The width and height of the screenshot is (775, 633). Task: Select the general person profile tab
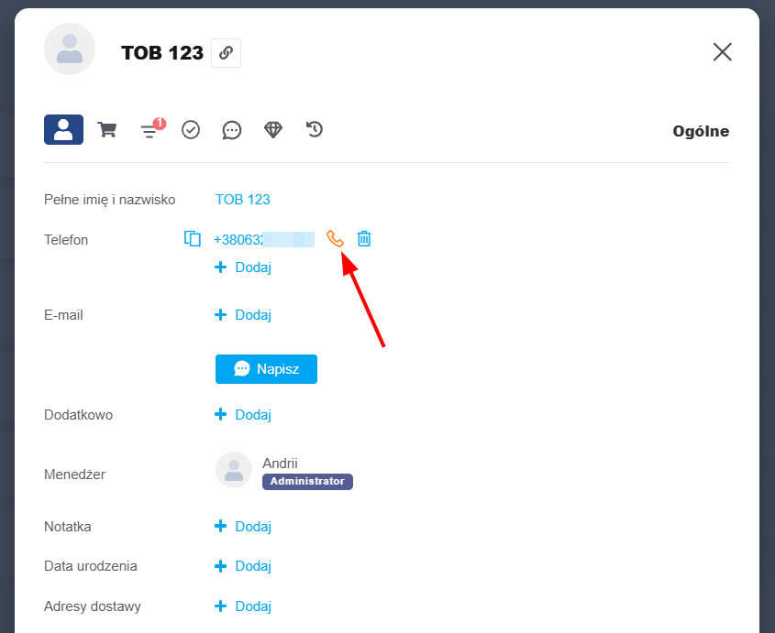point(63,130)
